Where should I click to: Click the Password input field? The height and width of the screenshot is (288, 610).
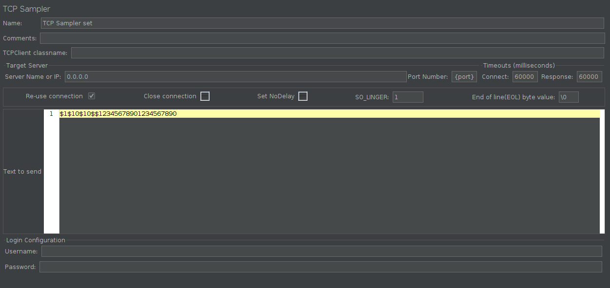point(244,267)
